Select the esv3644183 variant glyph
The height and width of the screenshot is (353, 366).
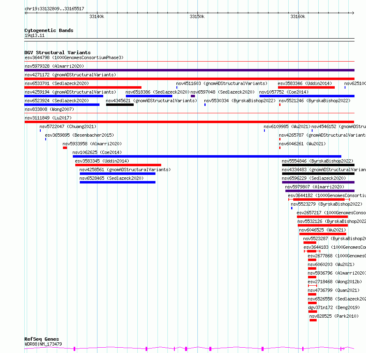[312, 251]
